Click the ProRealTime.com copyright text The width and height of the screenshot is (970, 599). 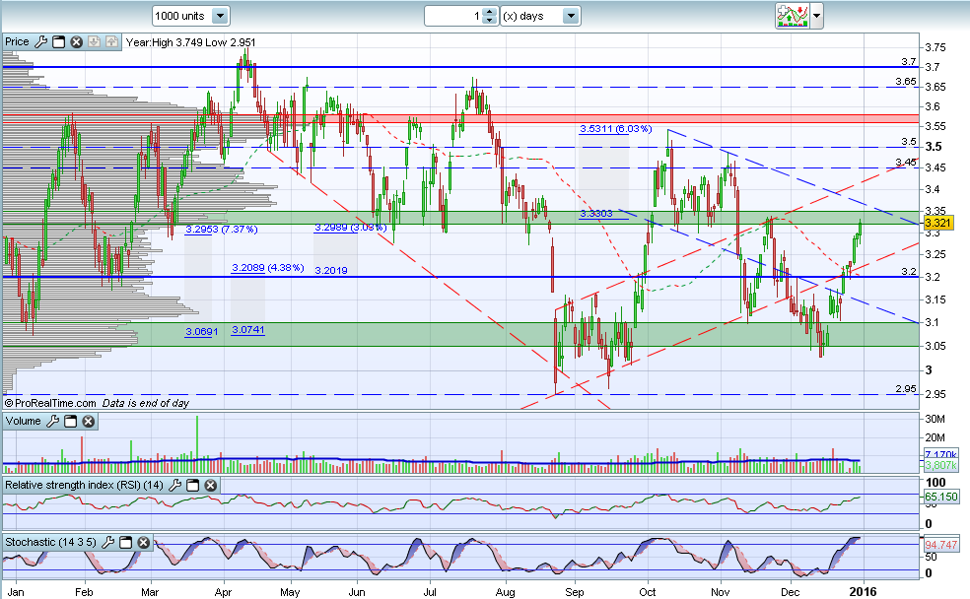point(50,403)
